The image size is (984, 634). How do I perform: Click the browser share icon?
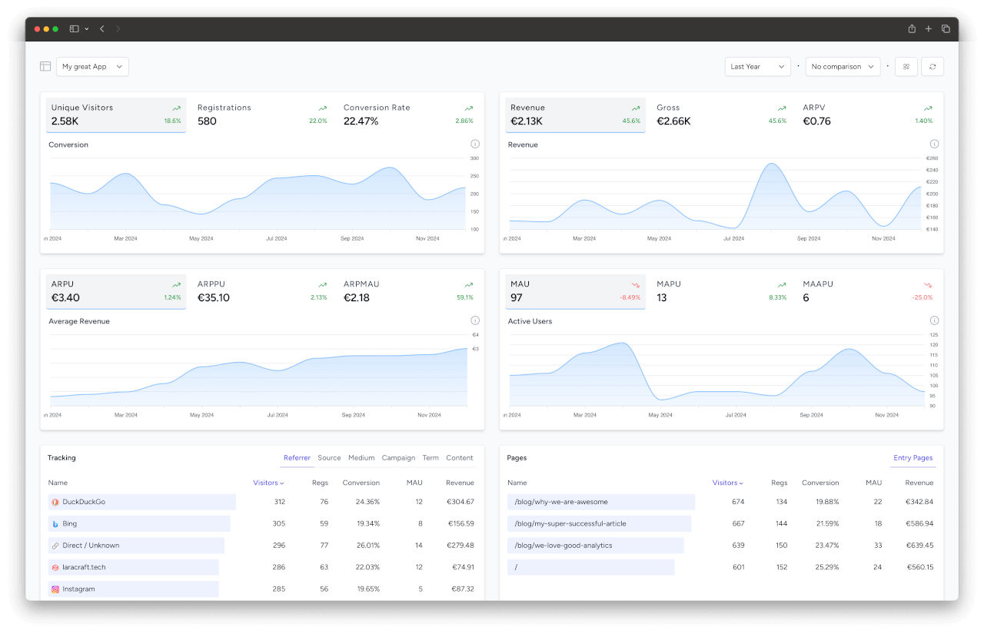point(912,29)
